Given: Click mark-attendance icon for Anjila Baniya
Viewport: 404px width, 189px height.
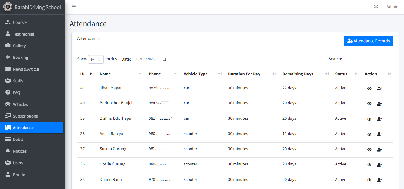Looking at the screenshot, I should pyautogui.click(x=380, y=134).
